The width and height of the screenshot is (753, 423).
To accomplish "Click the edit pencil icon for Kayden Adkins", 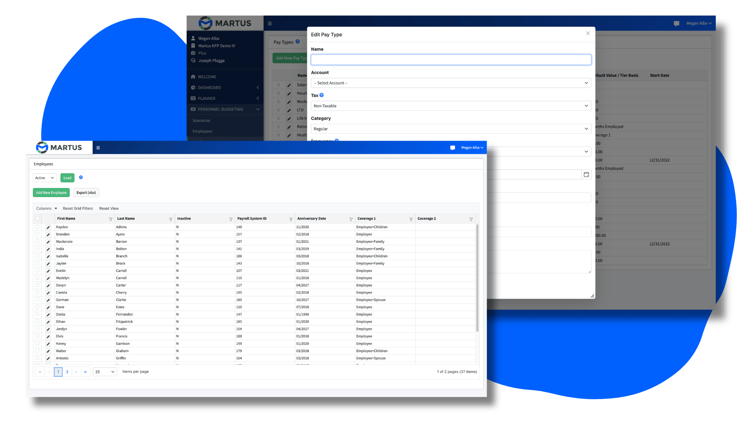I will [x=48, y=227].
